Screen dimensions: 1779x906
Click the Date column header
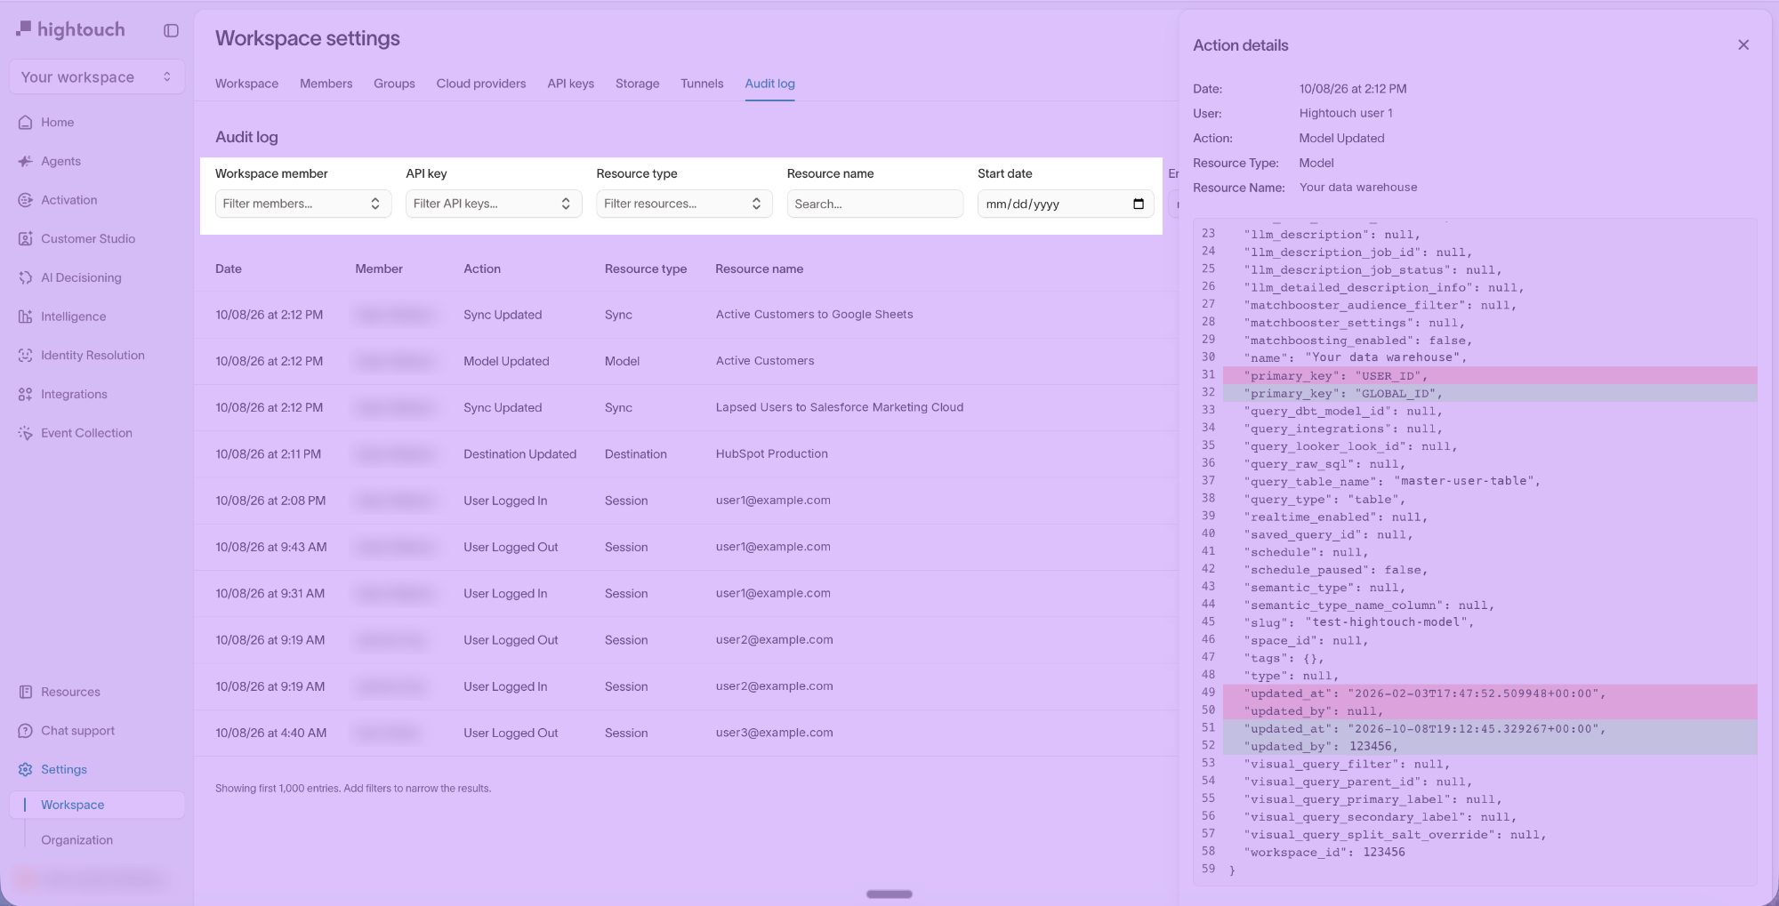click(229, 269)
